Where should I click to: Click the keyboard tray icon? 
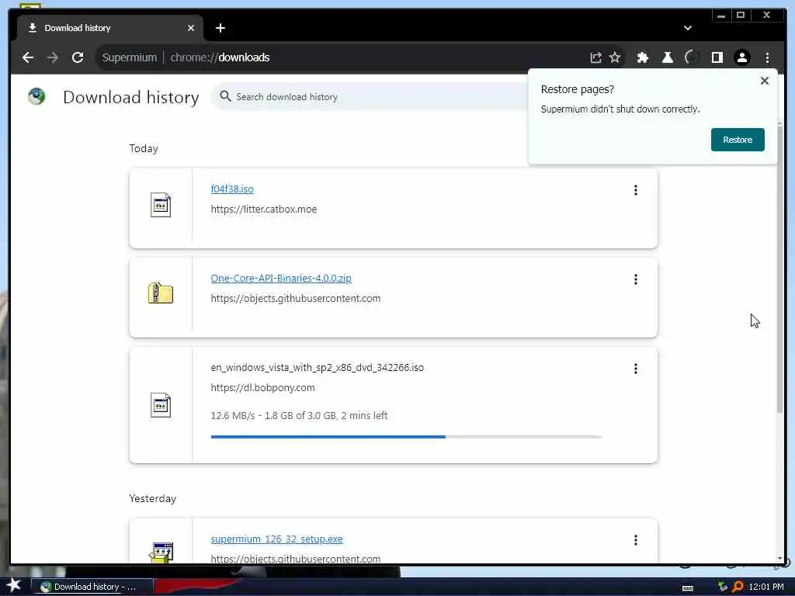[688, 587]
